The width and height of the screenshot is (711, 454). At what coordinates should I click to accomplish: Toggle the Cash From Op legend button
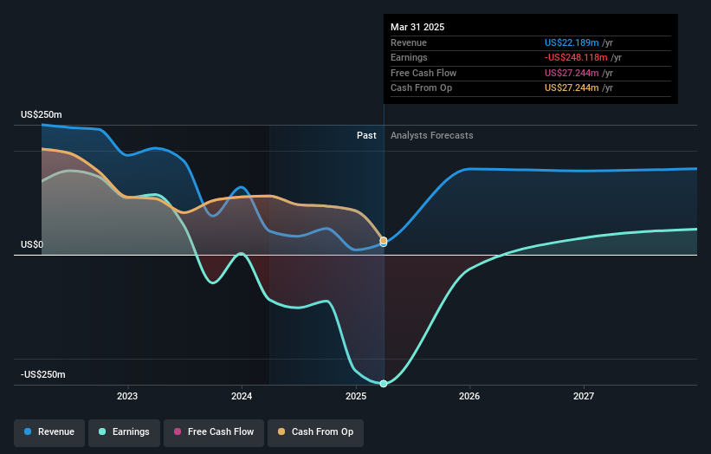(x=315, y=432)
